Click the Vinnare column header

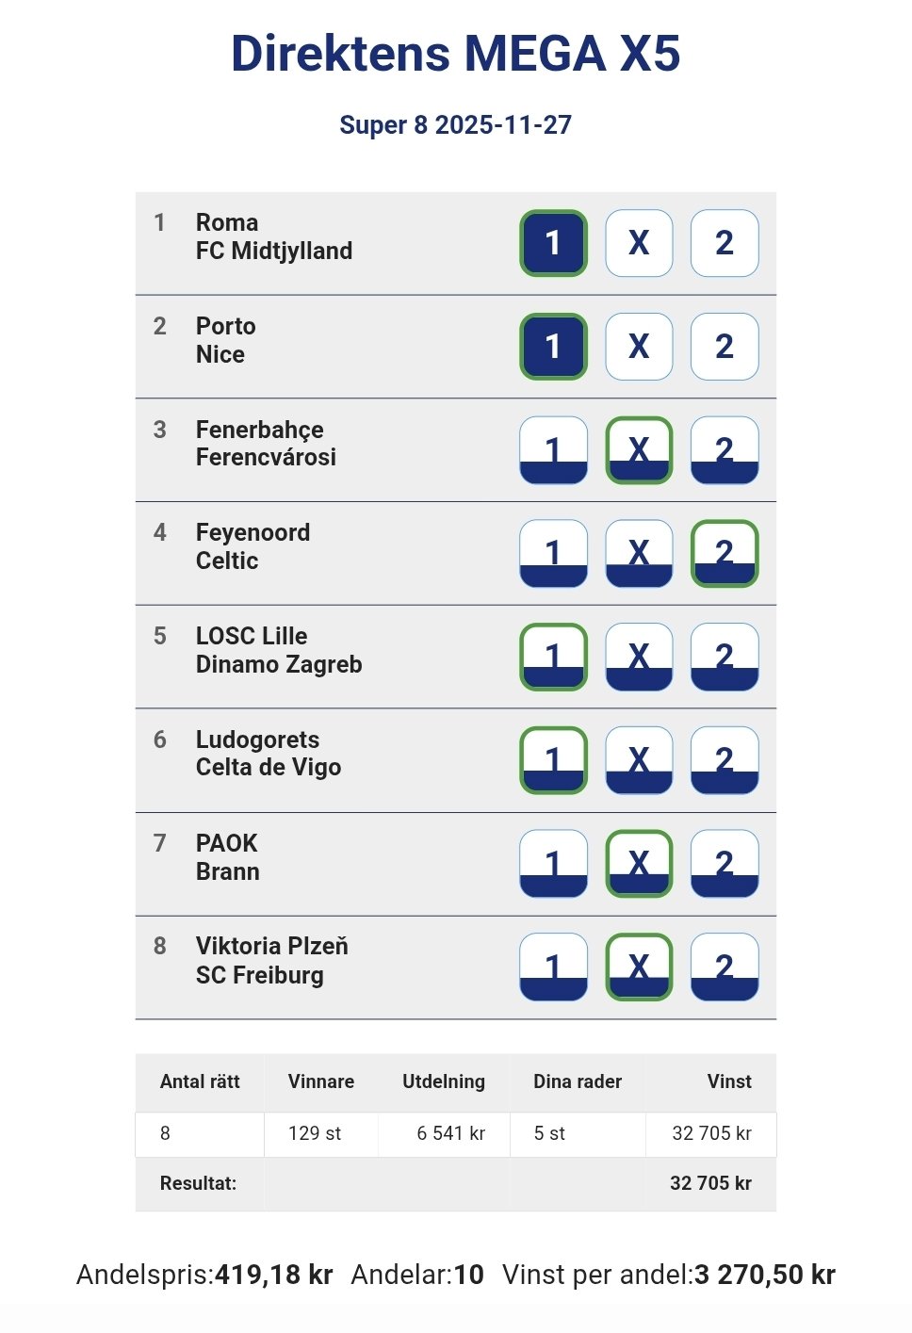click(321, 1081)
